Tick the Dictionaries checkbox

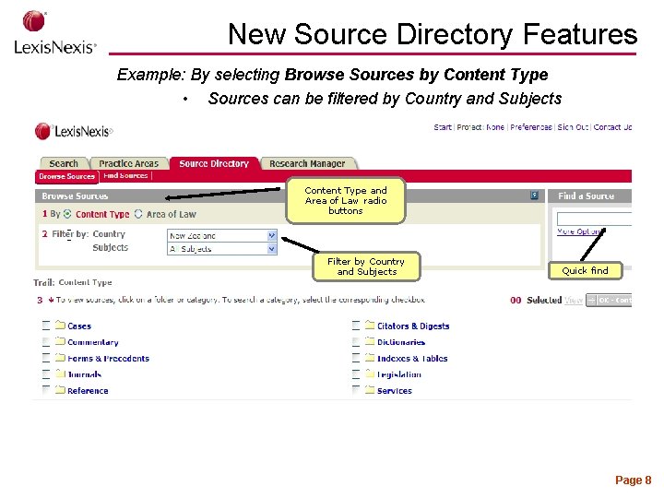point(356,342)
